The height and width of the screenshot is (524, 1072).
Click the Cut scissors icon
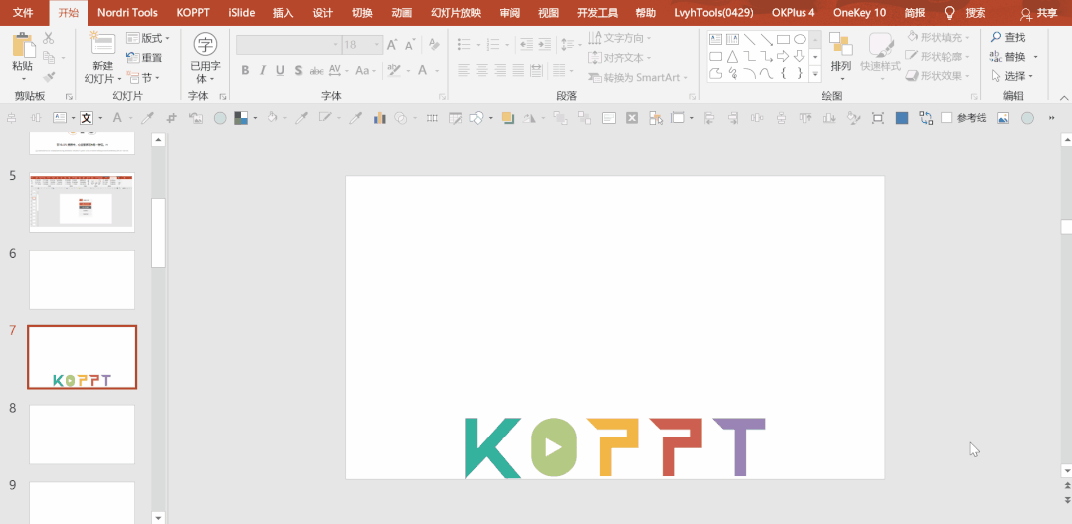(x=49, y=38)
